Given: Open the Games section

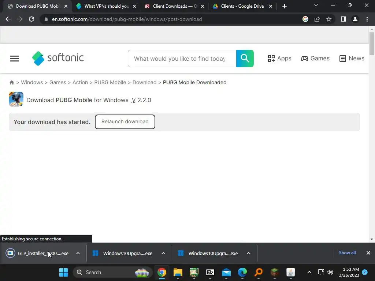Looking at the screenshot, I should 315,59.
